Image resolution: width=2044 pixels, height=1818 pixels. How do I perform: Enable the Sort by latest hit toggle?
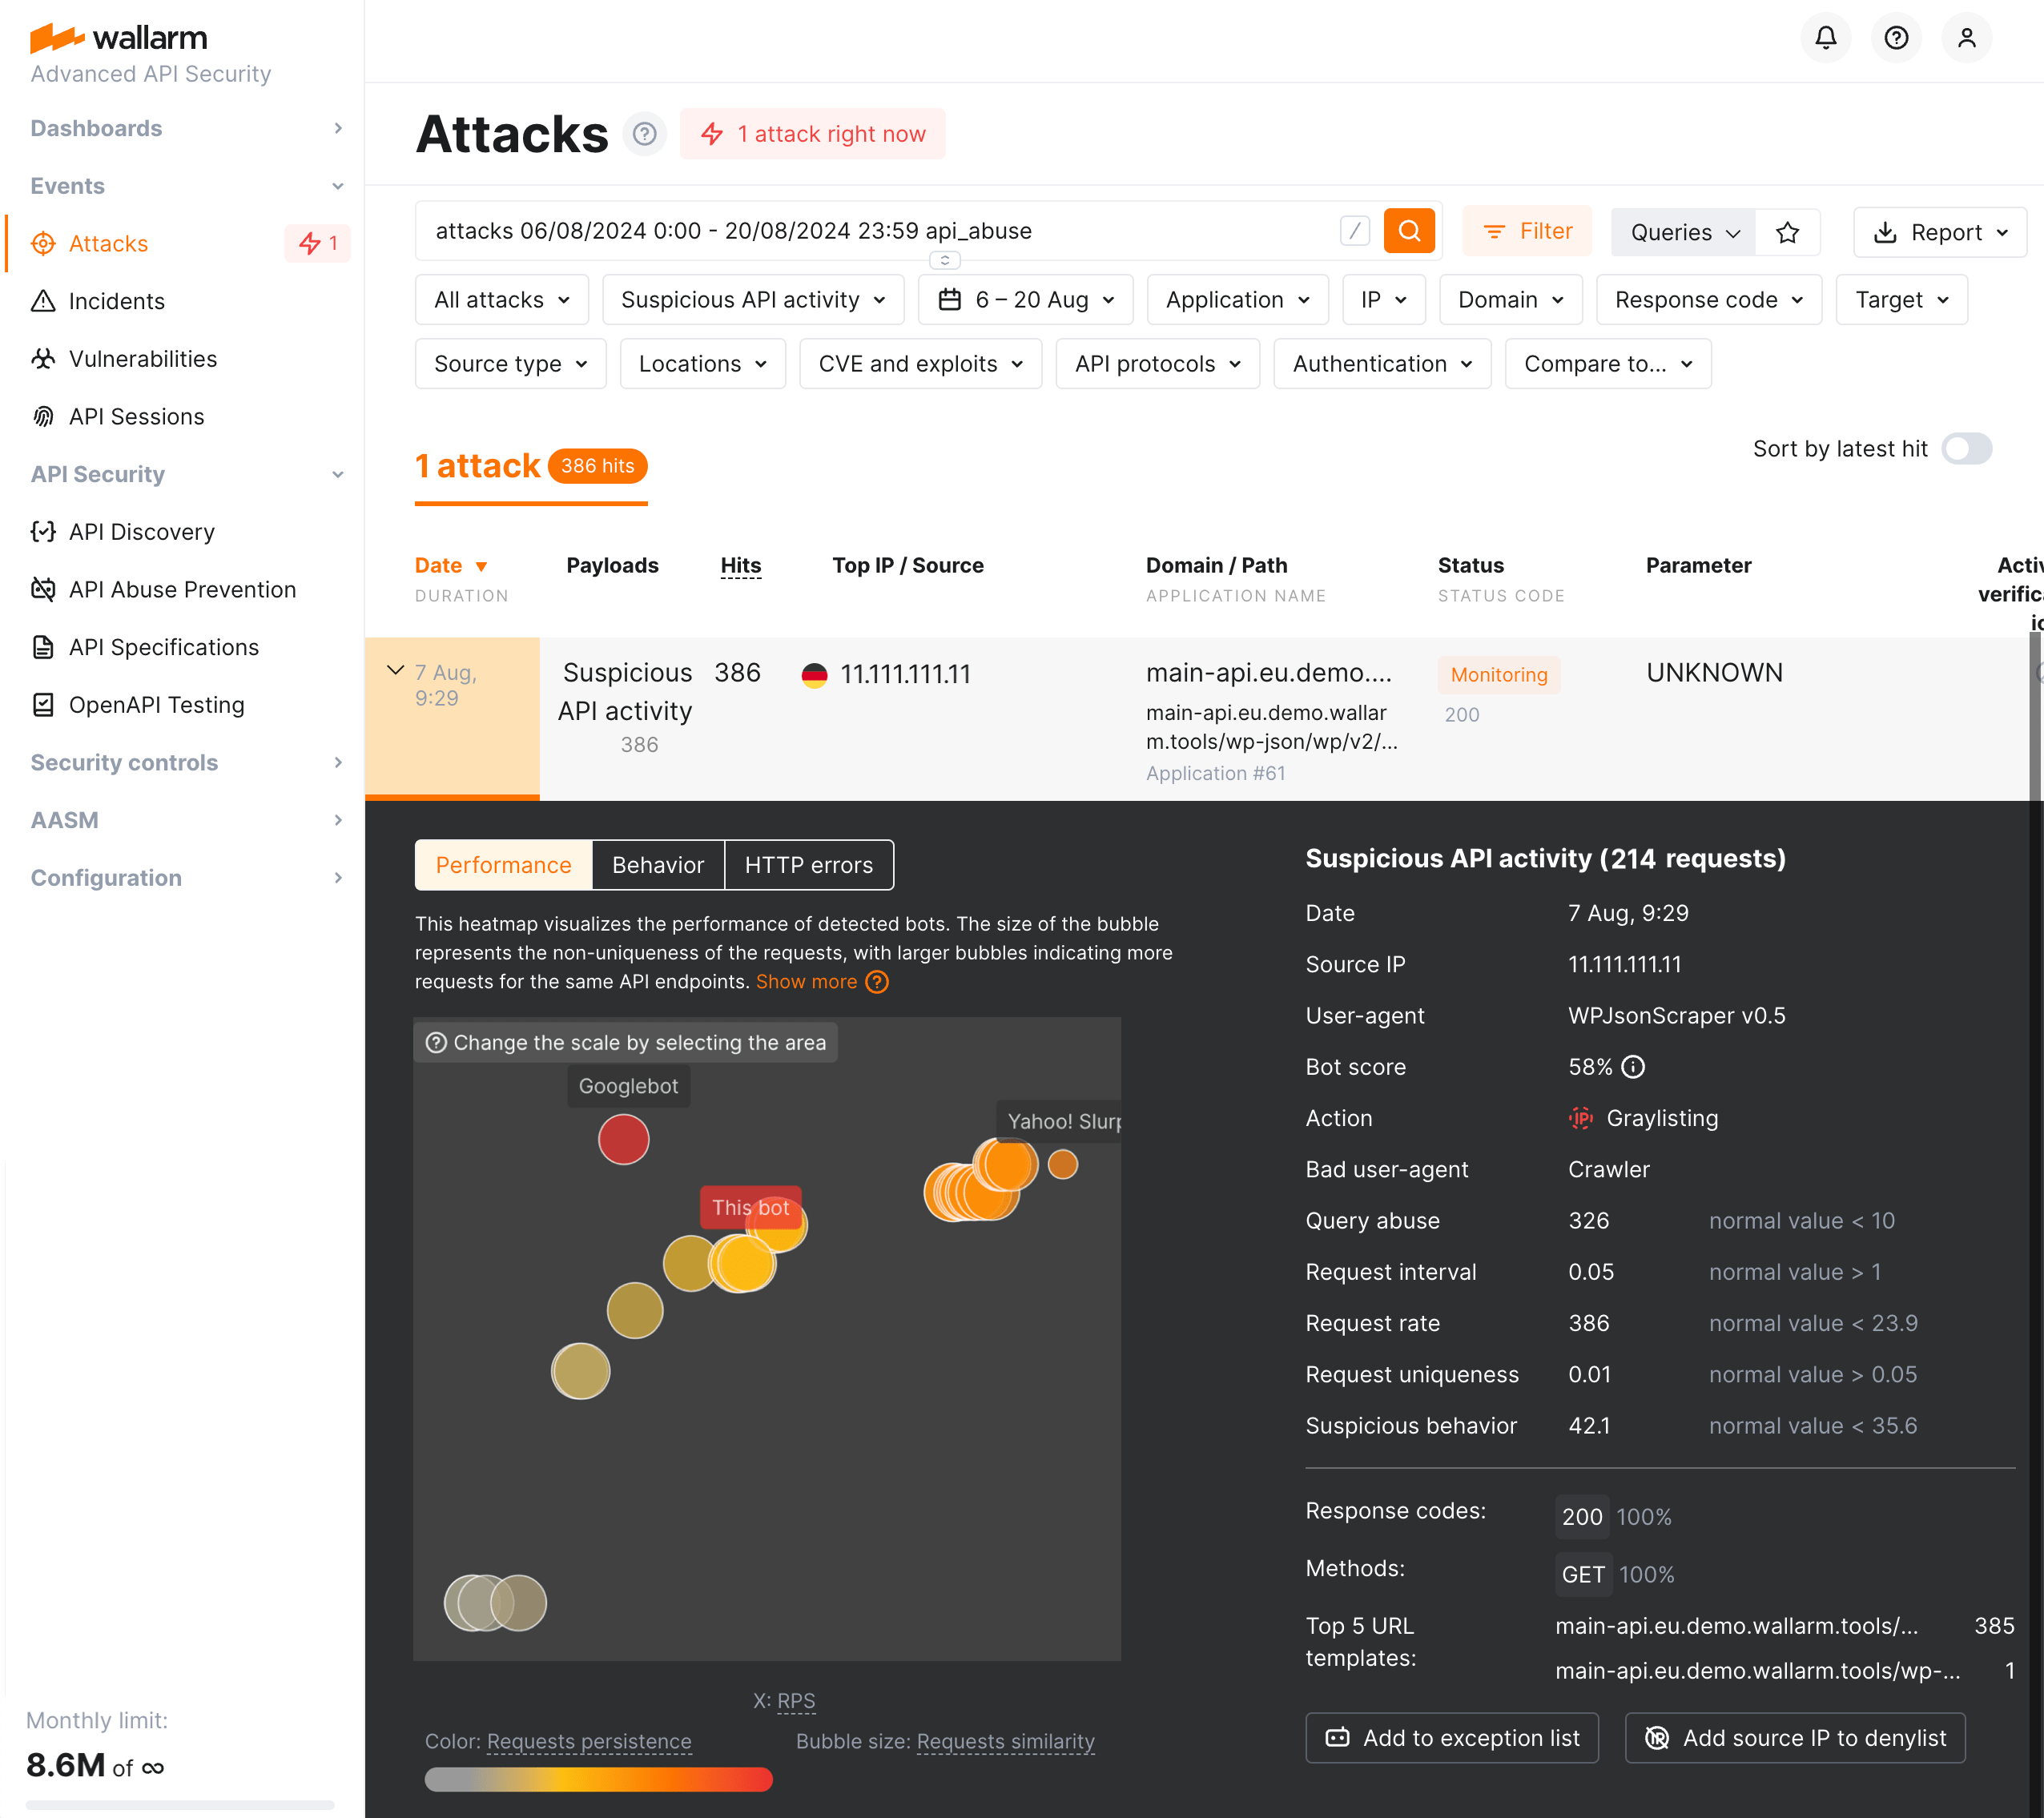click(x=1966, y=449)
